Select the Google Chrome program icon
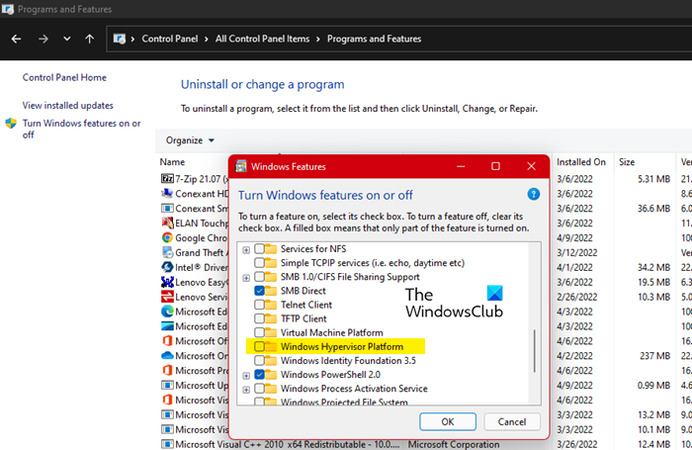The width and height of the screenshot is (692, 450). [x=167, y=237]
